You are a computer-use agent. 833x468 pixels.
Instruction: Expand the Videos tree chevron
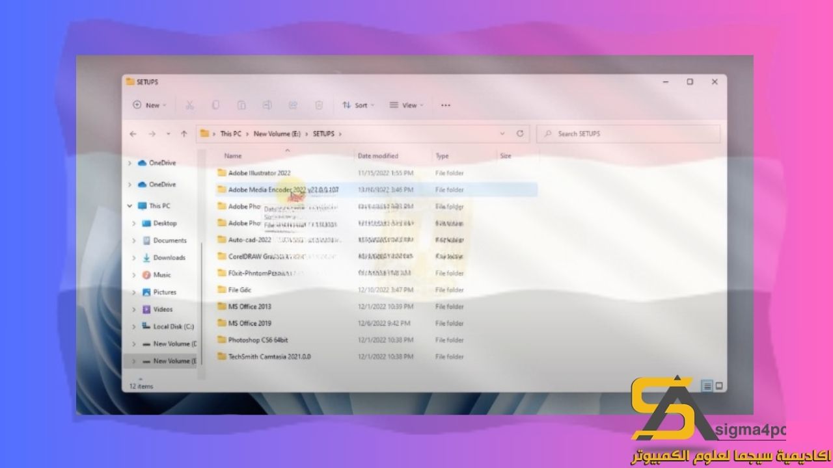point(134,309)
